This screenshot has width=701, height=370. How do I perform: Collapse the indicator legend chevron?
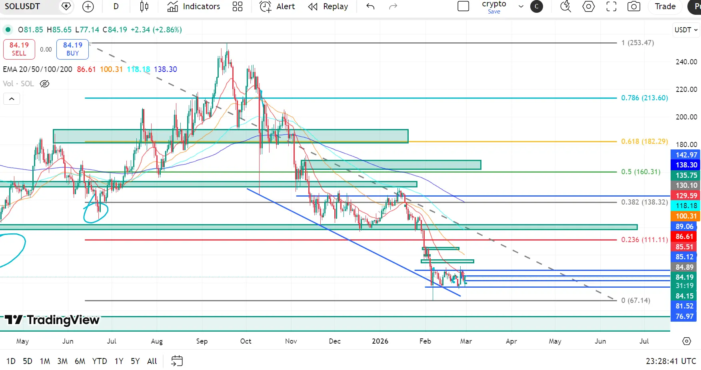click(12, 99)
